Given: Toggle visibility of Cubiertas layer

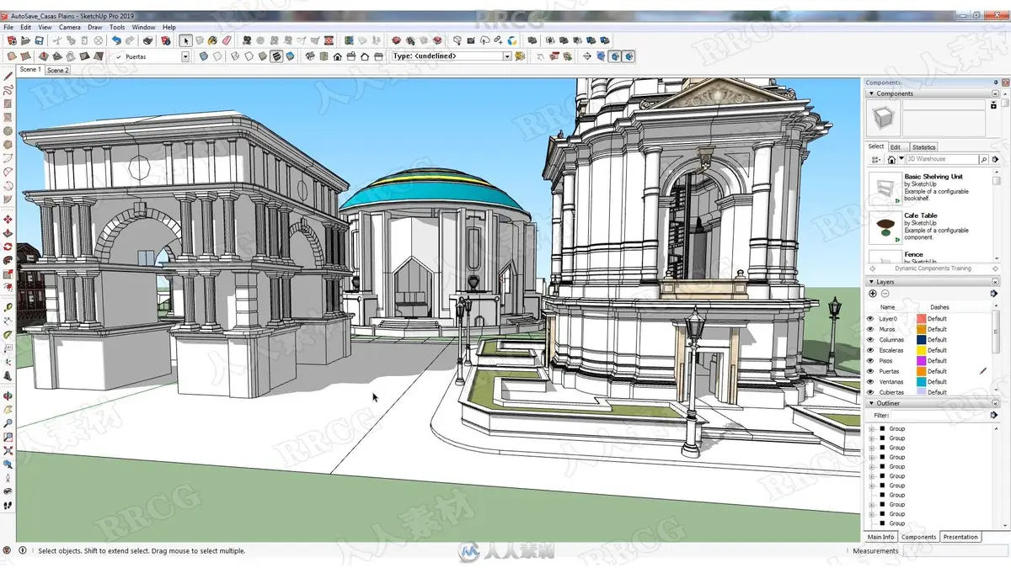Looking at the screenshot, I should pos(871,392).
